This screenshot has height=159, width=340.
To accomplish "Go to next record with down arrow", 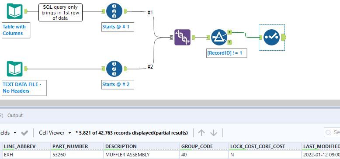I will 214,133.
